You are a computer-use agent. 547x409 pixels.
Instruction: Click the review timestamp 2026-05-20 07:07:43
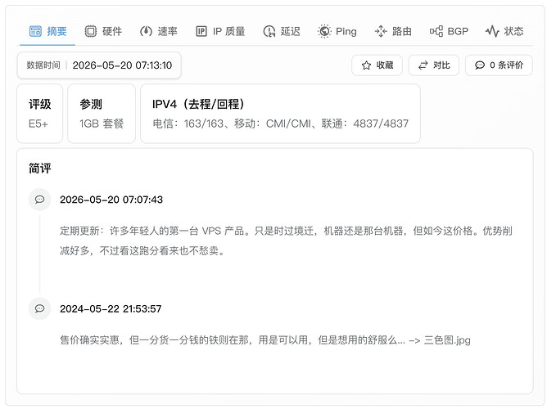pyautogui.click(x=111, y=200)
